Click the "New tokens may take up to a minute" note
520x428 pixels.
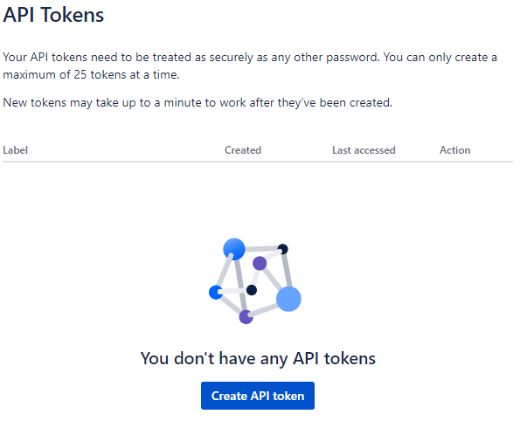click(x=198, y=103)
